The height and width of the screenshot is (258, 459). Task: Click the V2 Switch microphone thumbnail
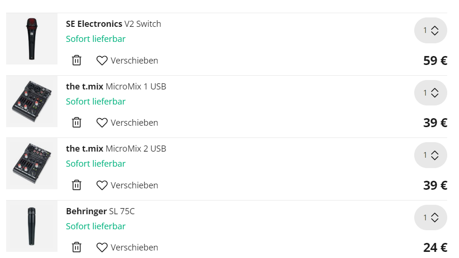[32, 39]
